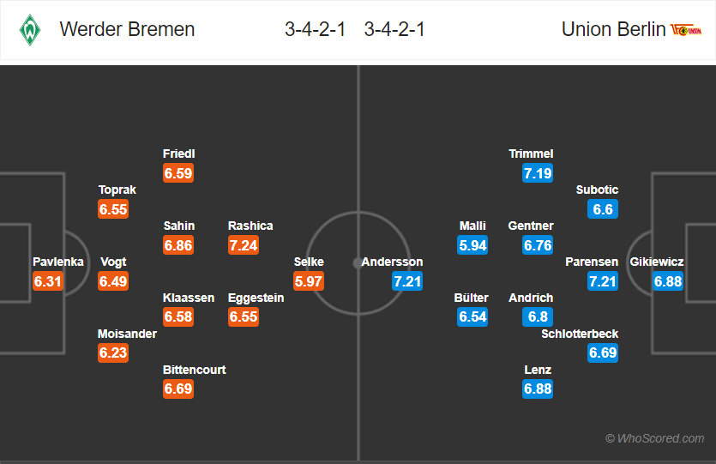716x464 pixels.
Task: Select Moisander's 6.23 rating badge
Action: pos(113,353)
